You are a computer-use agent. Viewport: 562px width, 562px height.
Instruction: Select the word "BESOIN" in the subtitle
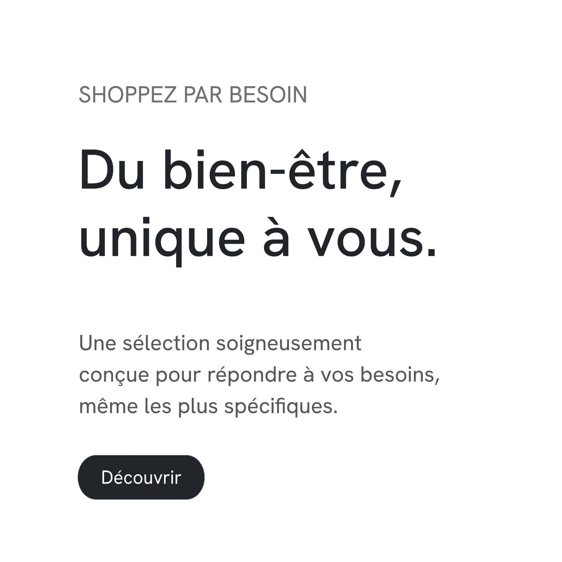[x=268, y=95]
